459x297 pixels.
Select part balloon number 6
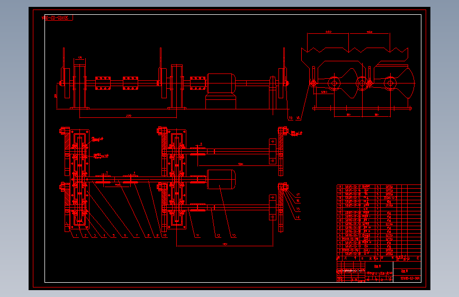(x=125, y=235)
